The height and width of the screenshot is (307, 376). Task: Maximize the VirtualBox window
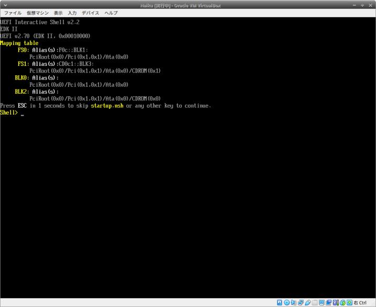pyautogui.click(x=362, y=5)
